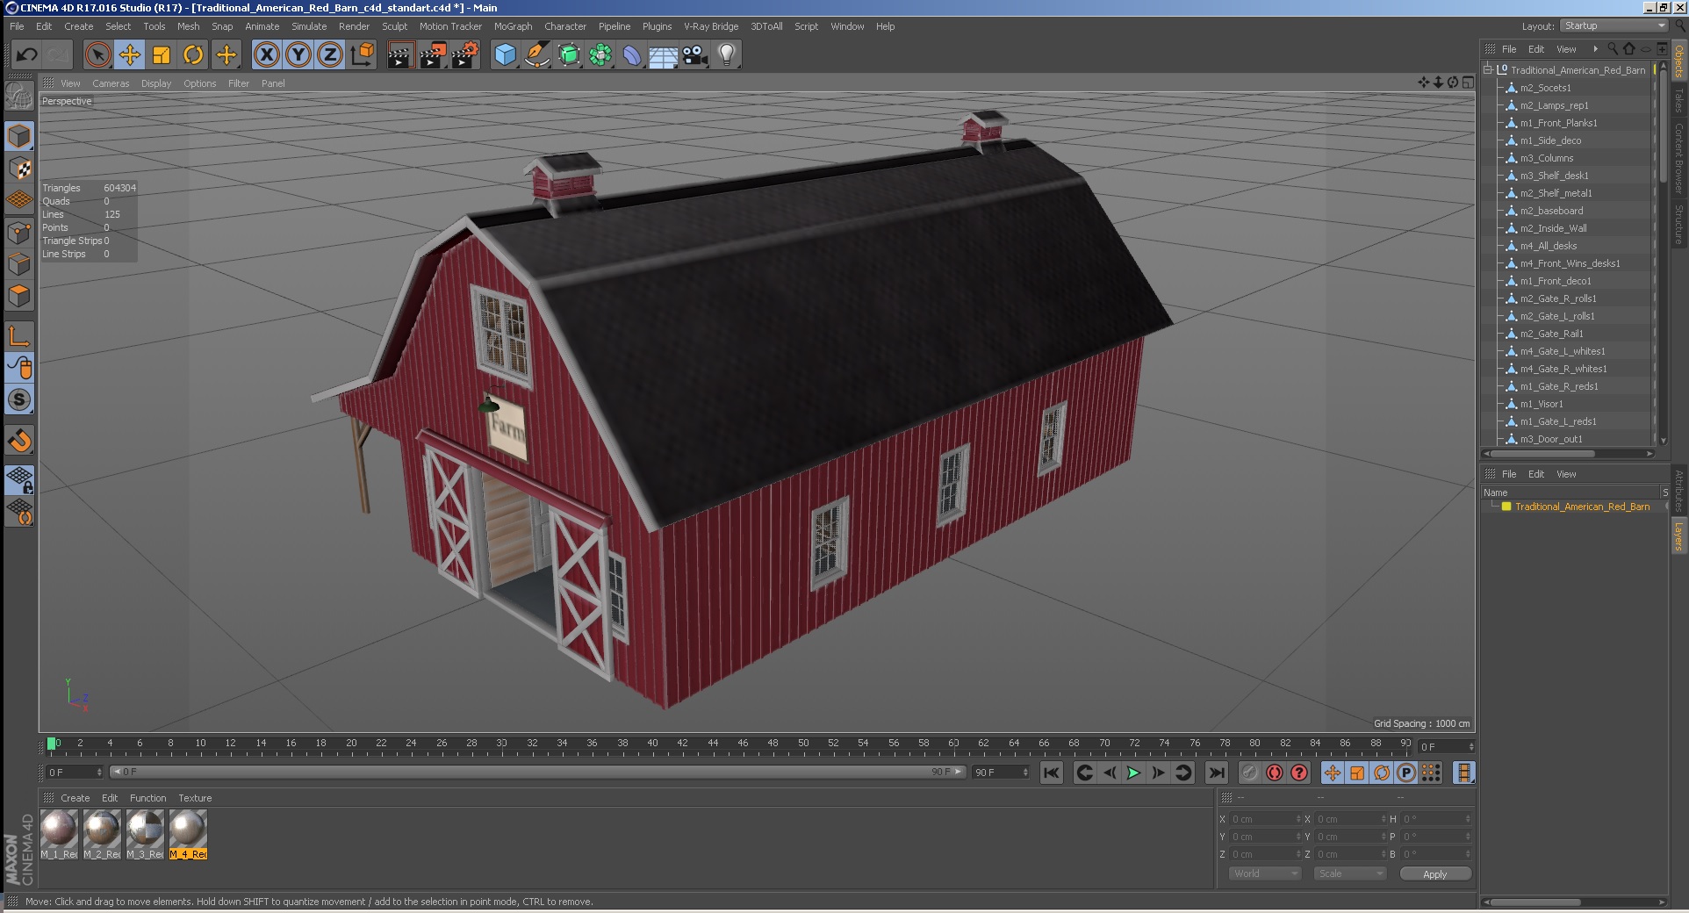Toggle Y axis lock

[298, 54]
